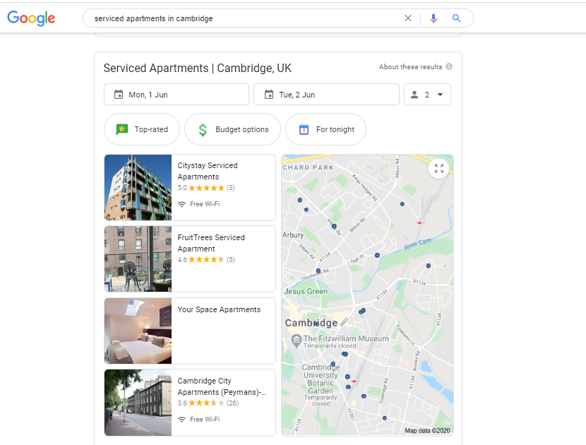Click FruitTrees 4.6 star rating

click(206, 259)
